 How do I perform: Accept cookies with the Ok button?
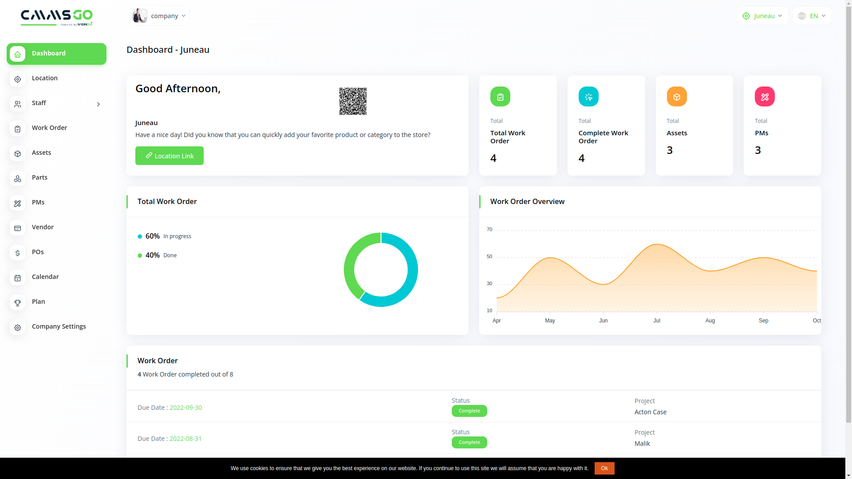click(604, 468)
